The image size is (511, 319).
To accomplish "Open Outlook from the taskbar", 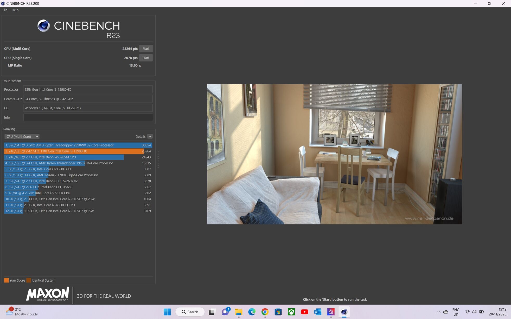I will (x=318, y=312).
